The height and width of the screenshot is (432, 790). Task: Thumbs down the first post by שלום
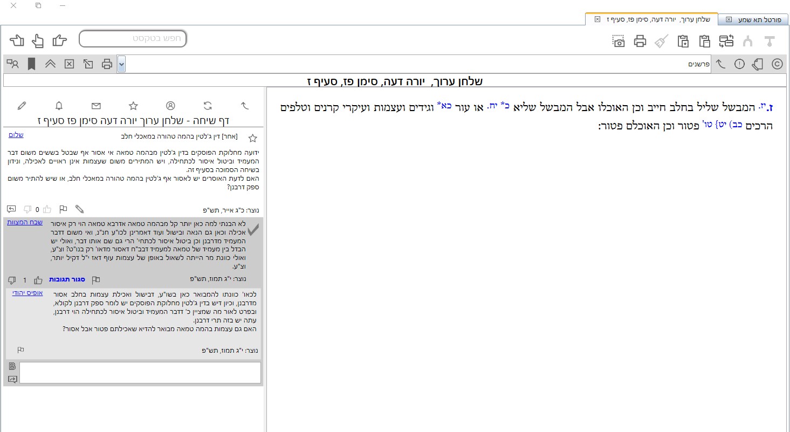pos(28,209)
